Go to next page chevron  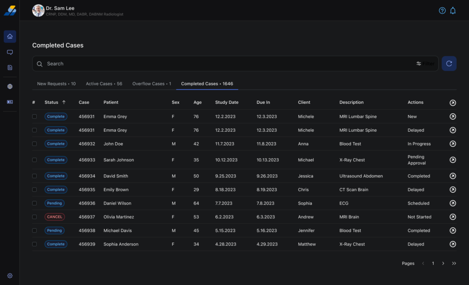[x=443, y=263]
